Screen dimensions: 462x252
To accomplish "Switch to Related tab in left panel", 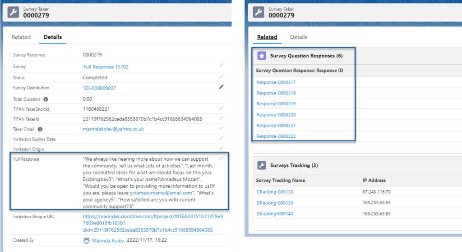I will click(21, 37).
